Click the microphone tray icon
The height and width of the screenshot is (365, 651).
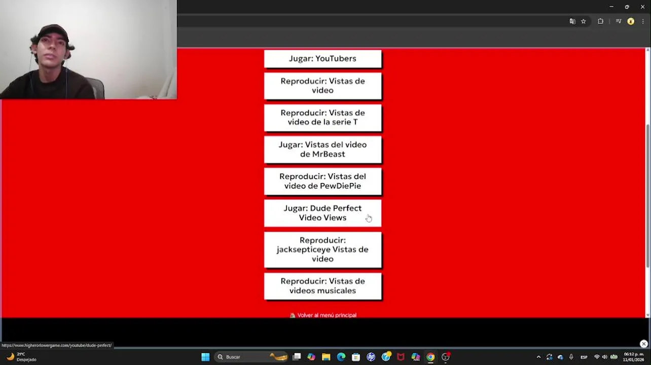[571, 357]
